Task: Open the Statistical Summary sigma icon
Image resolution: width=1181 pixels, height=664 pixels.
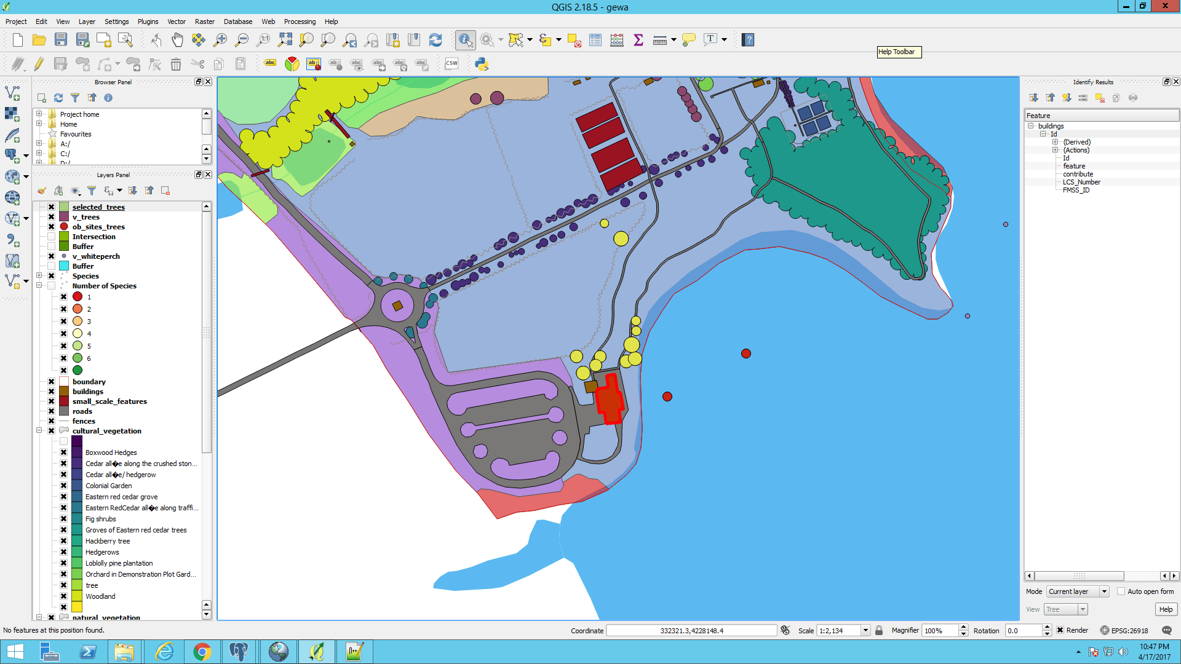Action: coord(638,40)
